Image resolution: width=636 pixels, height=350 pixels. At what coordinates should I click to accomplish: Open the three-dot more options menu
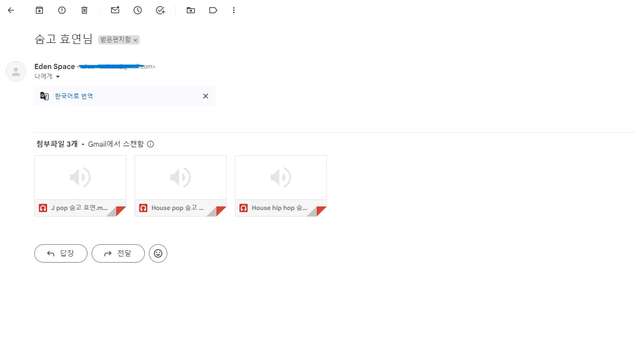pos(234,10)
